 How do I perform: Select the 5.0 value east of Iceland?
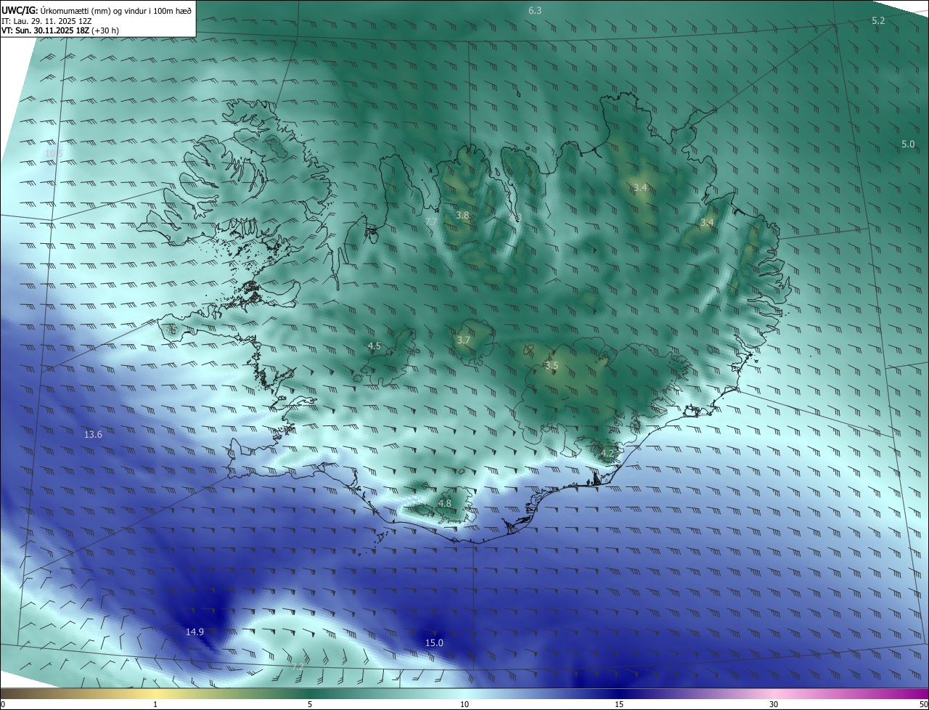coord(908,144)
